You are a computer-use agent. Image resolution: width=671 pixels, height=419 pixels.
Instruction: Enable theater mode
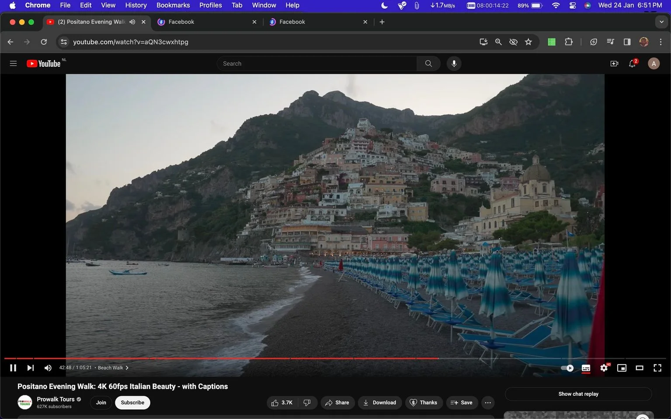640,368
